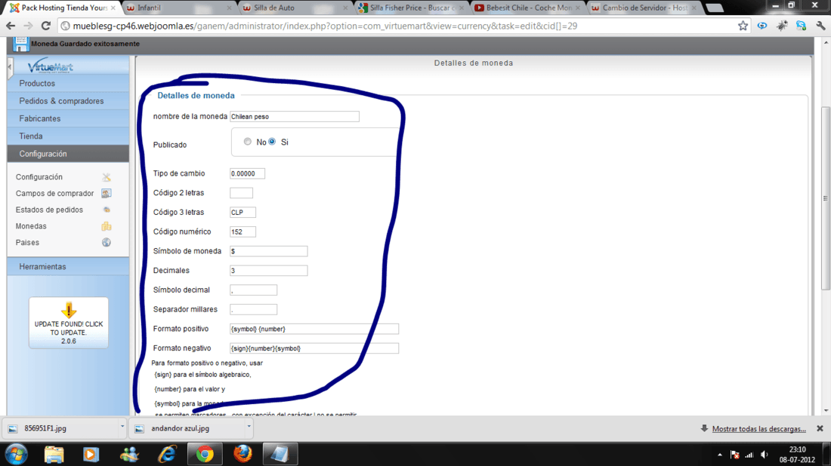831x466 pixels.
Task: Bookmark the page with the star icon
Action: [x=743, y=26]
